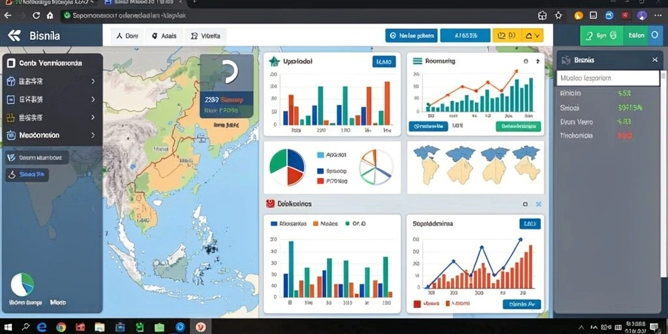
Task: Open the Edge icon in the taskbar
Action: point(42,327)
